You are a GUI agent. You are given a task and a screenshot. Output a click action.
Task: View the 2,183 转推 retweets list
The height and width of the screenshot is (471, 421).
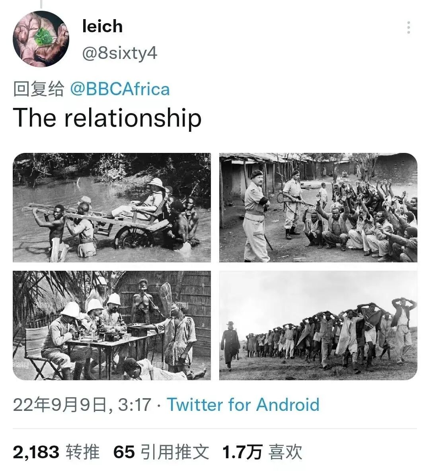coord(56,452)
